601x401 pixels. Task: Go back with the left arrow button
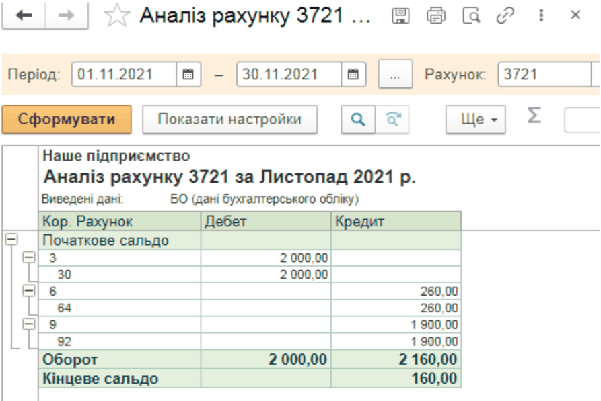pyautogui.click(x=24, y=15)
